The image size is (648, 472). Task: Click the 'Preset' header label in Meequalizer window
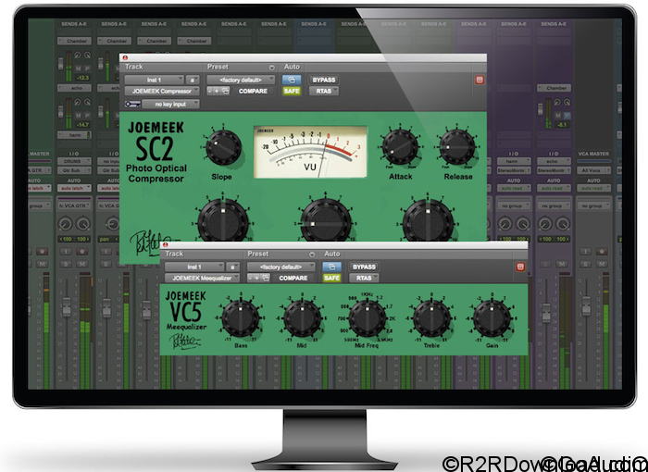tap(258, 255)
